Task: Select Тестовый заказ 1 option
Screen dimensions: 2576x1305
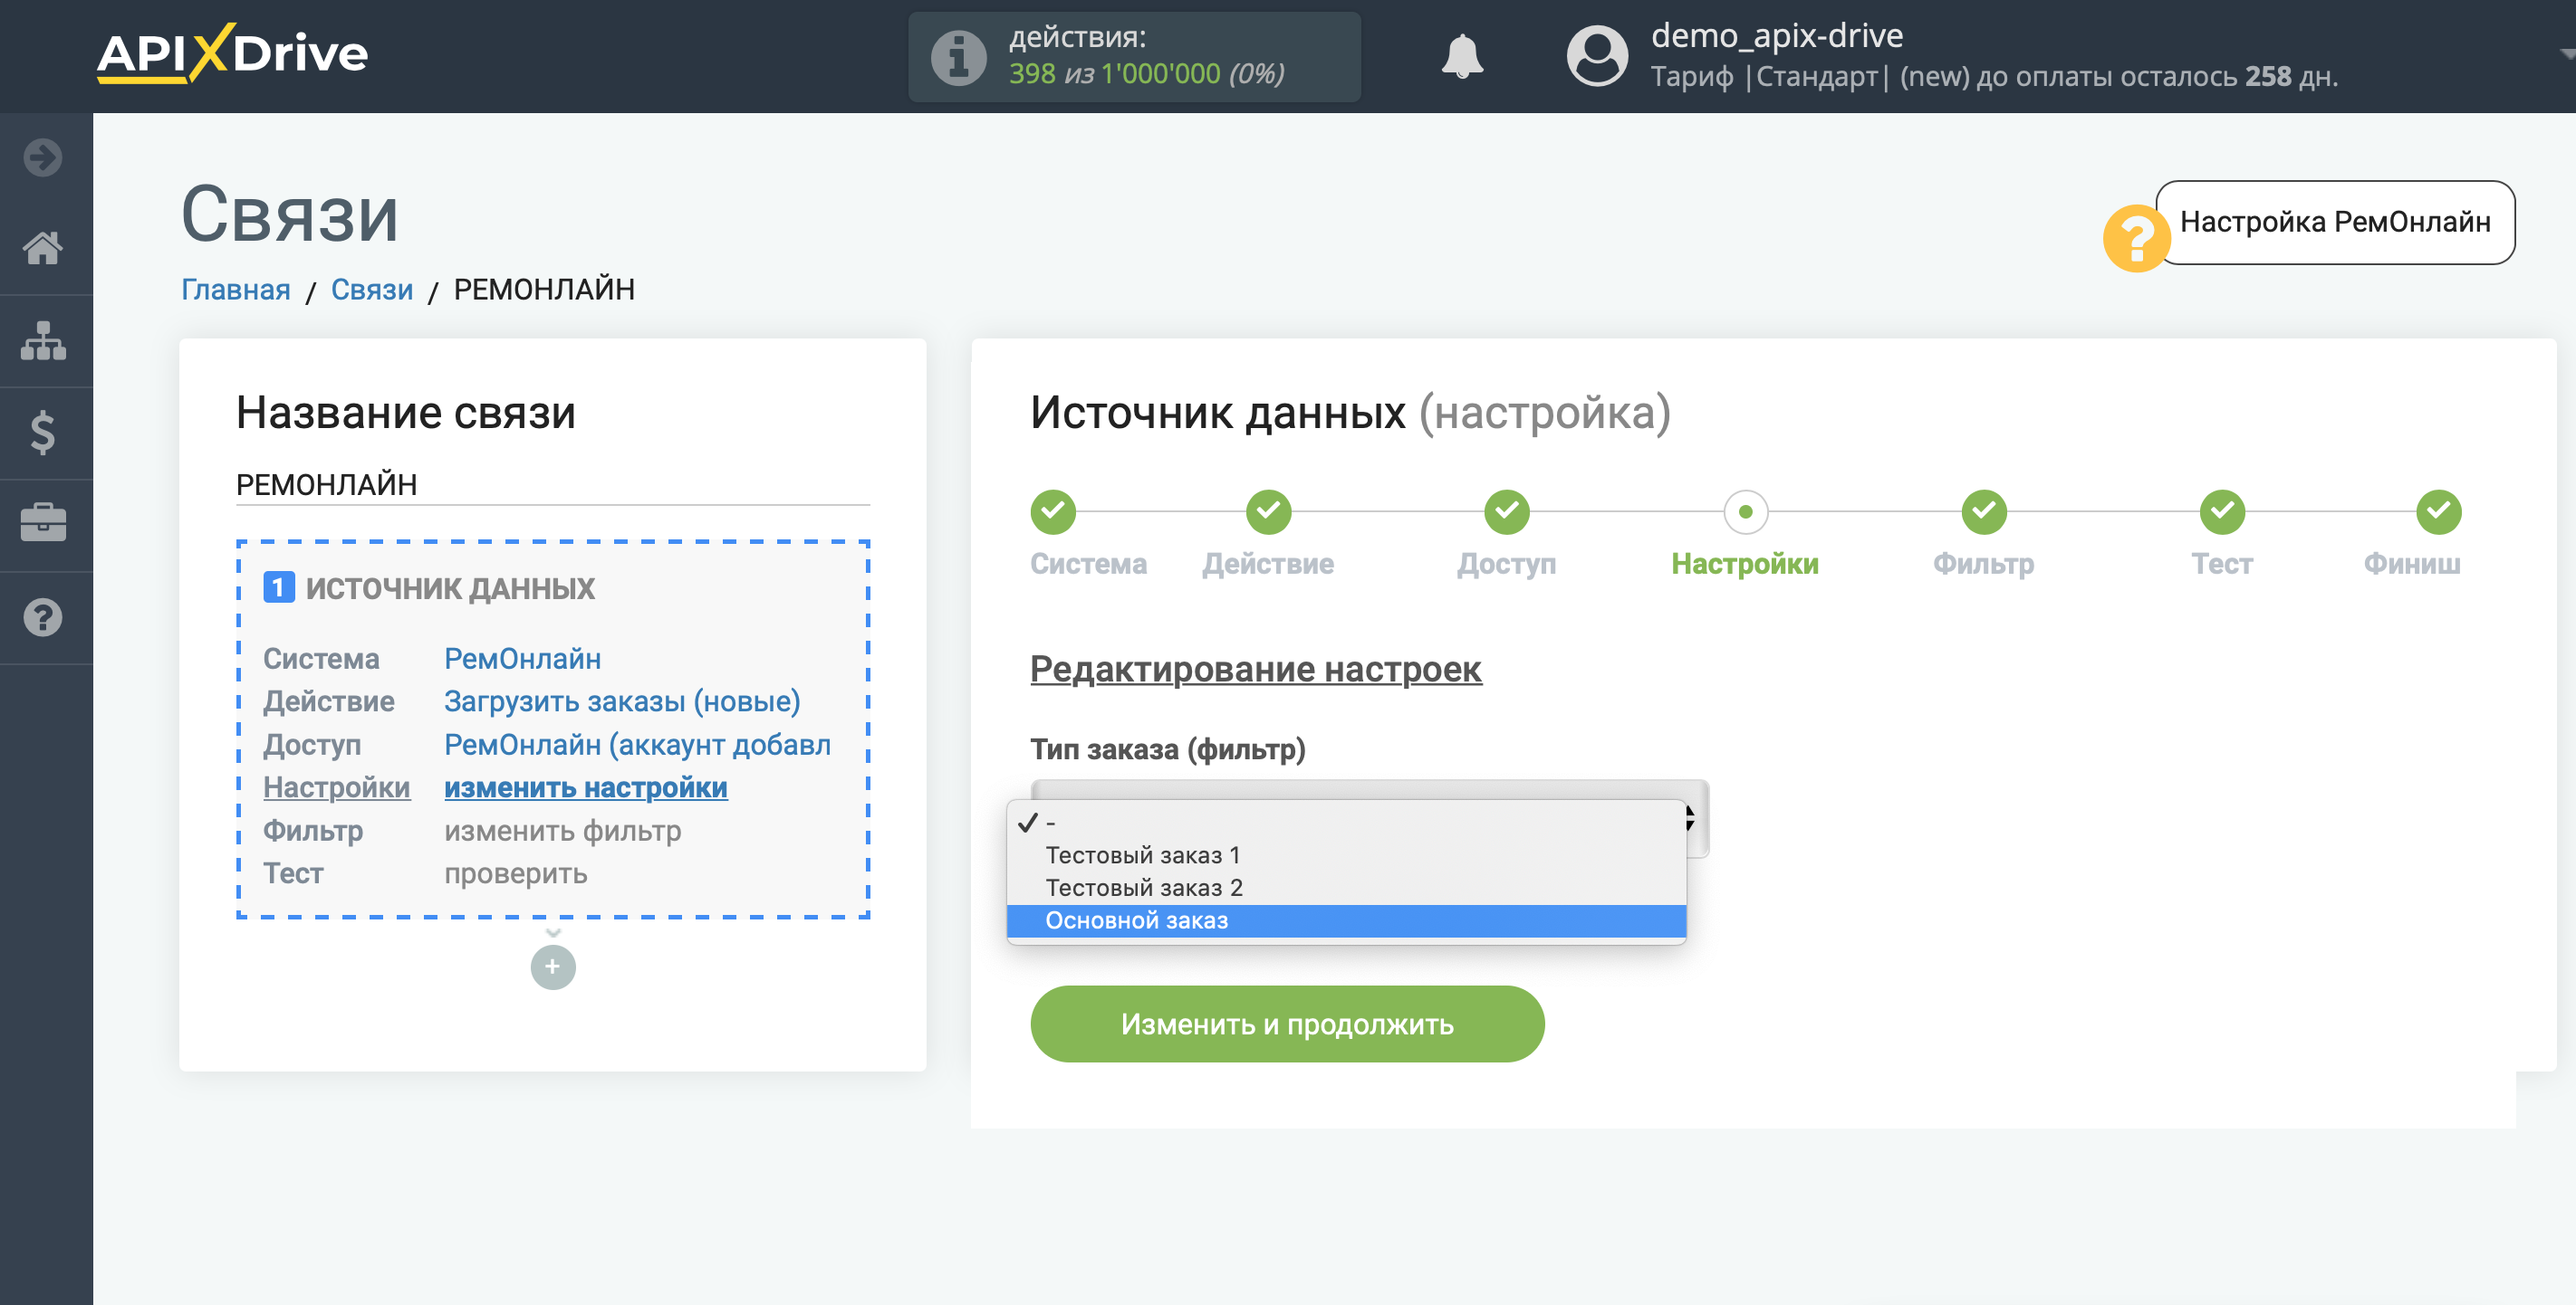Action: [x=1346, y=855]
